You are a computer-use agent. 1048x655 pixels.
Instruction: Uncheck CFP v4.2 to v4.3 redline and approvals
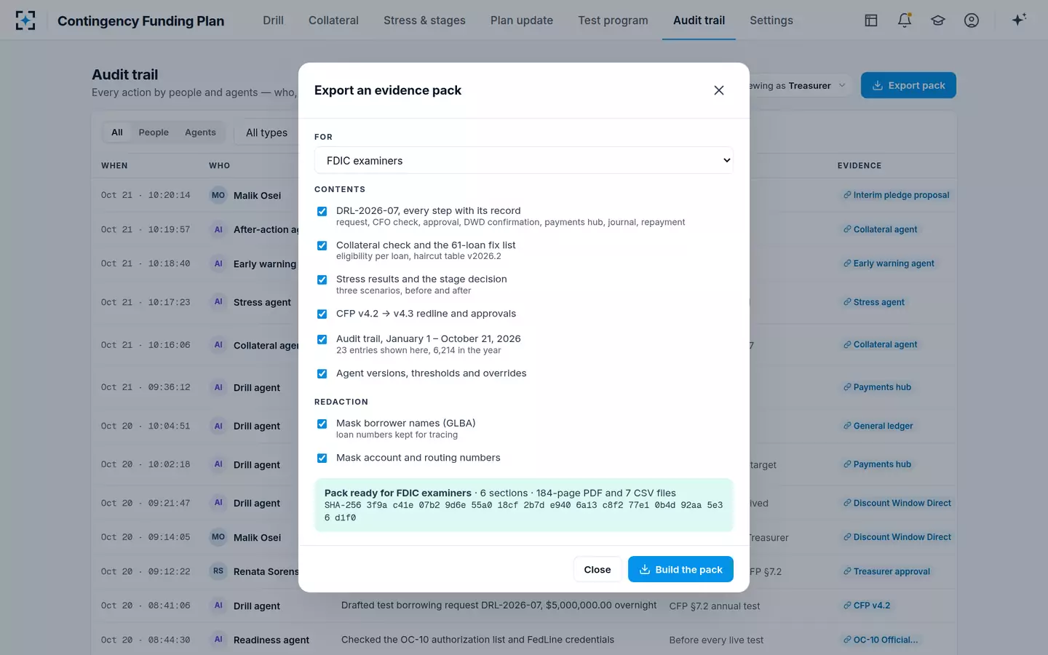tap(322, 314)
